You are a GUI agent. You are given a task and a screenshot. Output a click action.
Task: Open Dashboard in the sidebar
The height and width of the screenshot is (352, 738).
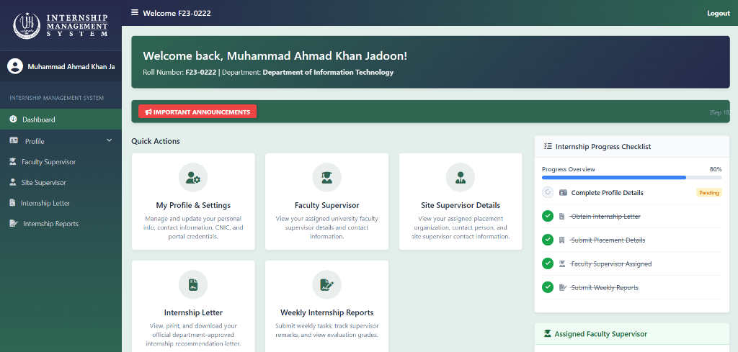(61, 119)
